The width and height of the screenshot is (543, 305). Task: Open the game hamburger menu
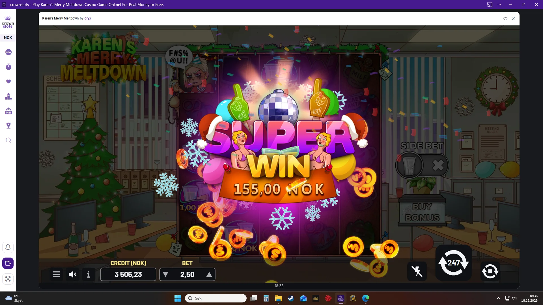(56, 274)
